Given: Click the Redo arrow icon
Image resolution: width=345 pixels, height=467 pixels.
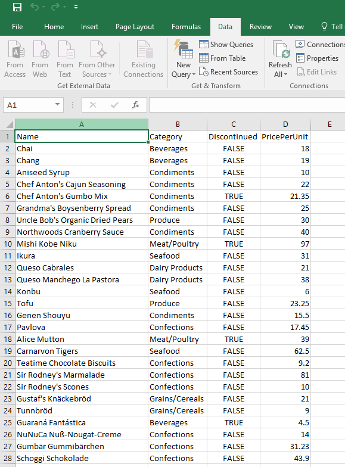Looking at the screenshot, I should pos(55,7).
